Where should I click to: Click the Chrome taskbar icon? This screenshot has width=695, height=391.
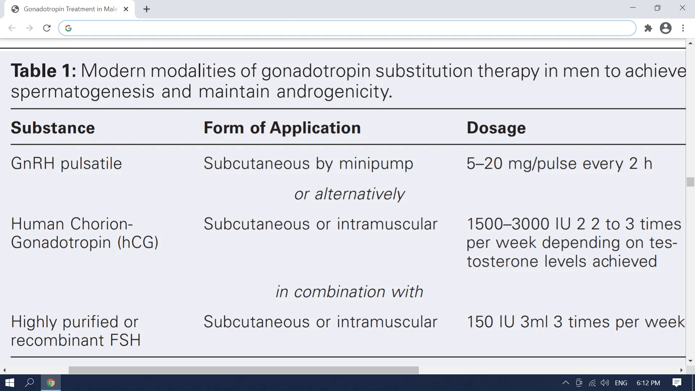tap(51, 383)
